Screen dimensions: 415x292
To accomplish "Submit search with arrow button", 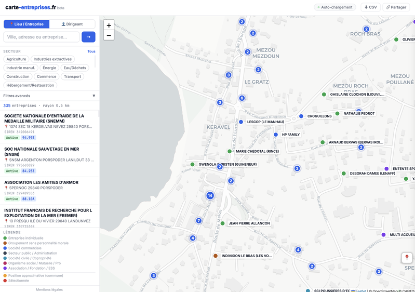I will (x=88, y=37).
